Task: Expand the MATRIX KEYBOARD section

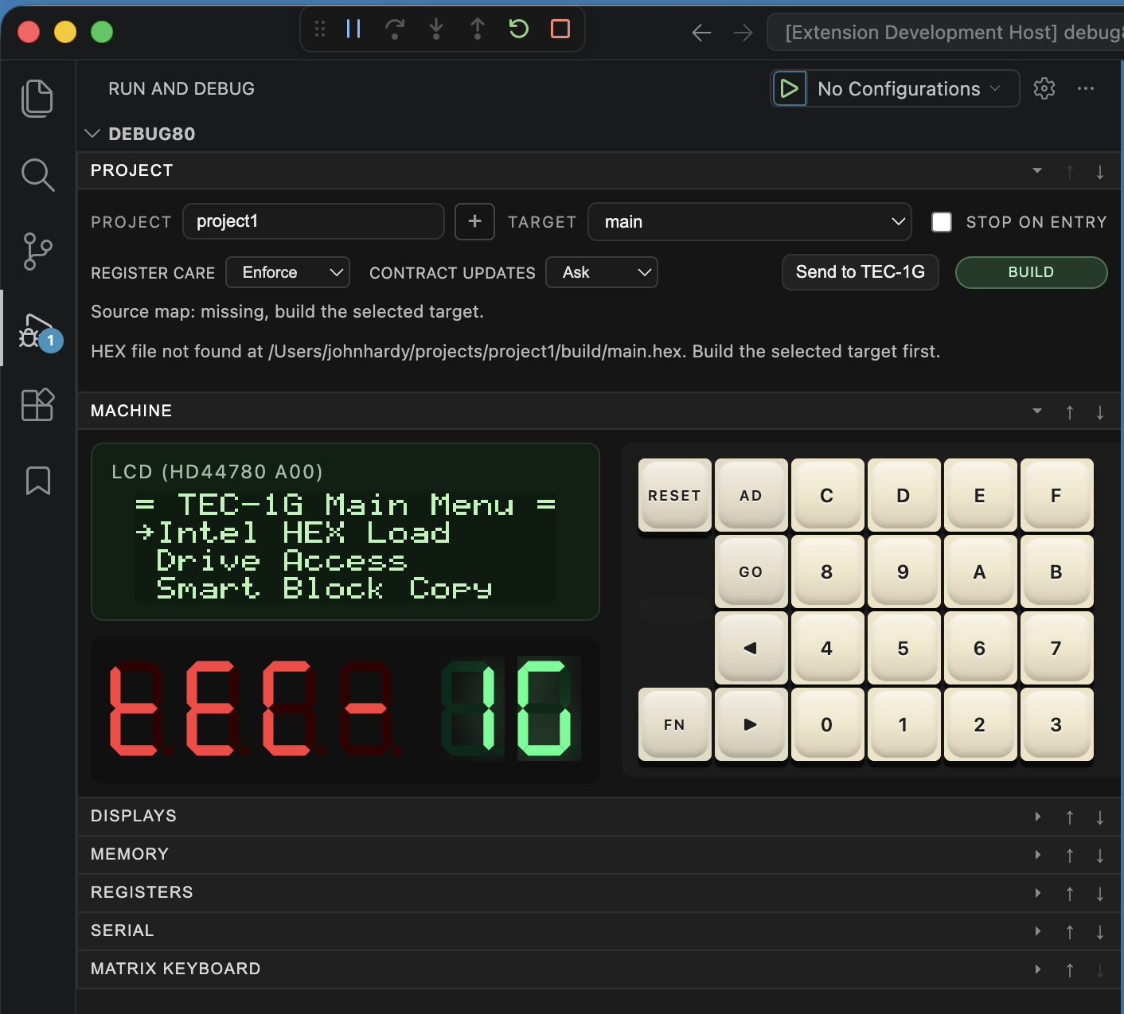Action: click(x=1038, y=969)
